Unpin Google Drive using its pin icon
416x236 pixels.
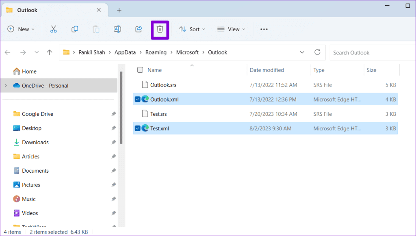(x=114, y=114)
